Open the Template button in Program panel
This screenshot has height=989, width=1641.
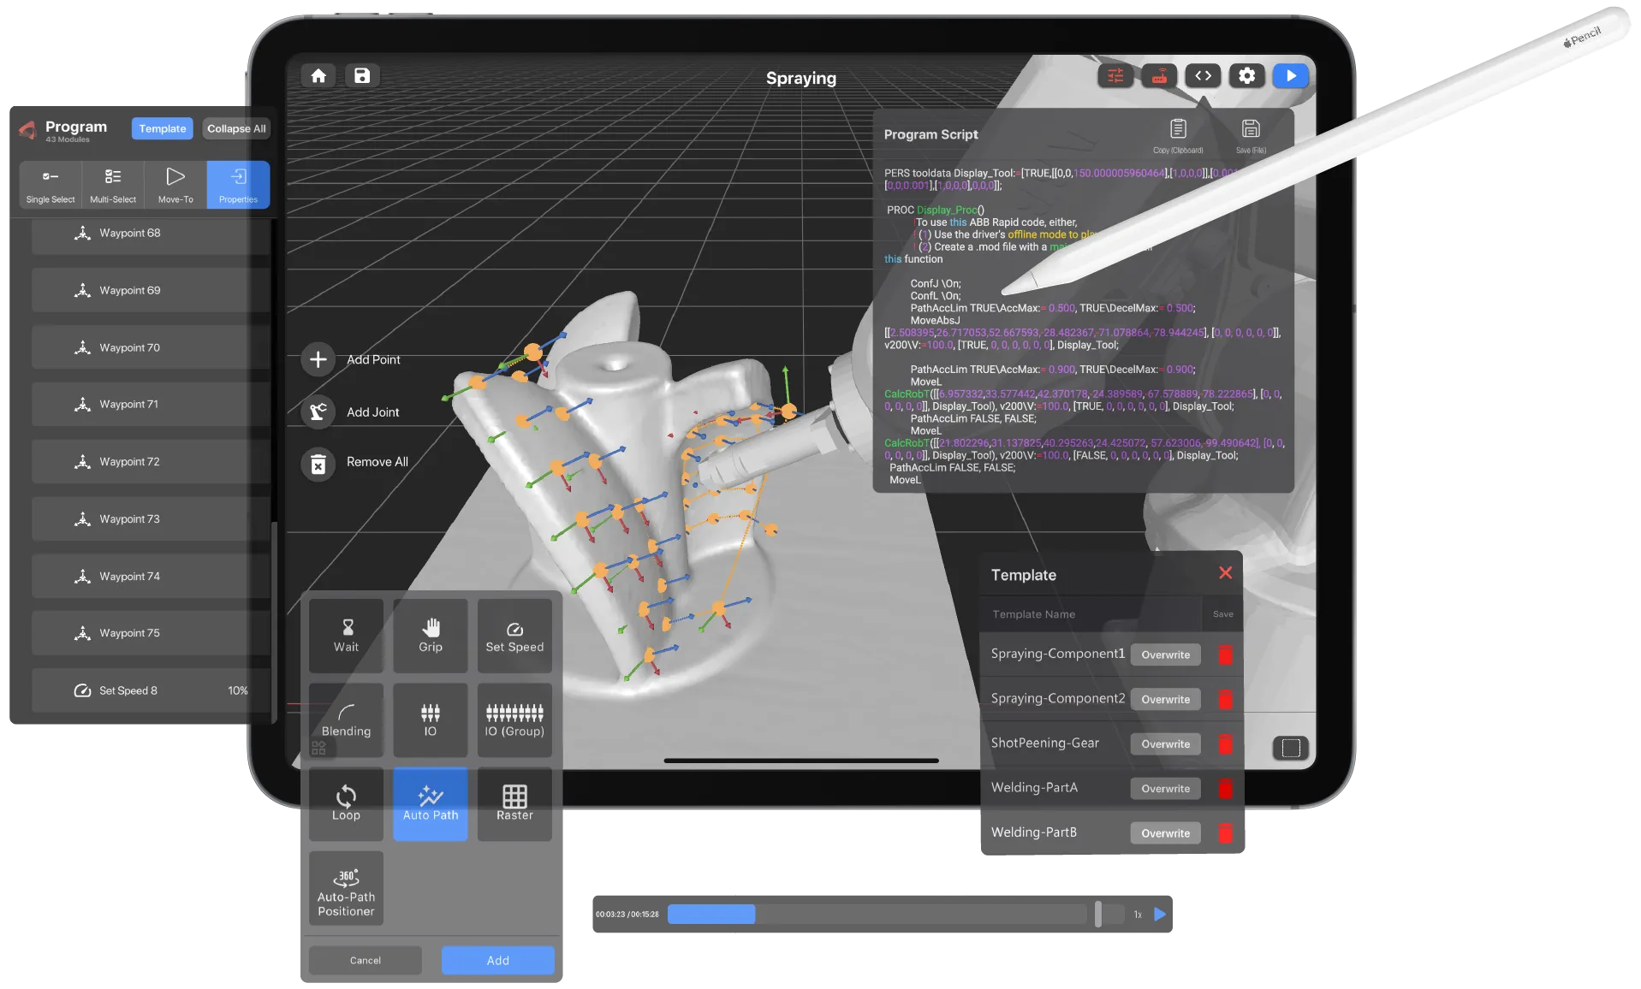163,128
